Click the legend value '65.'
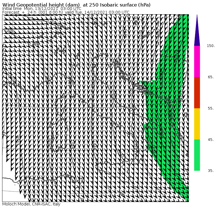The height and width of the screenshot is (208, 217). click(211, 77)
